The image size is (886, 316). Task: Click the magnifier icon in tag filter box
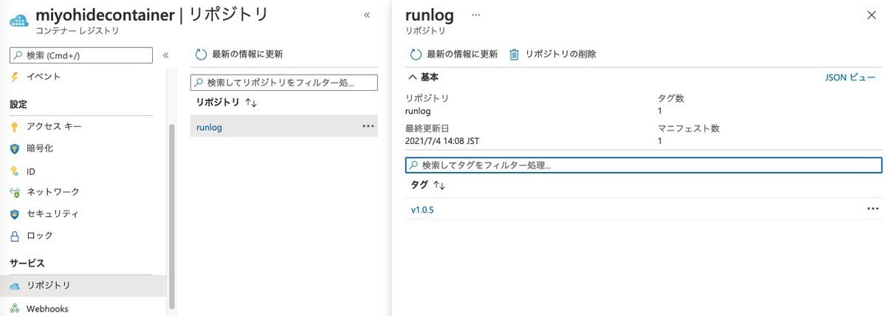[x=414, y=165]
